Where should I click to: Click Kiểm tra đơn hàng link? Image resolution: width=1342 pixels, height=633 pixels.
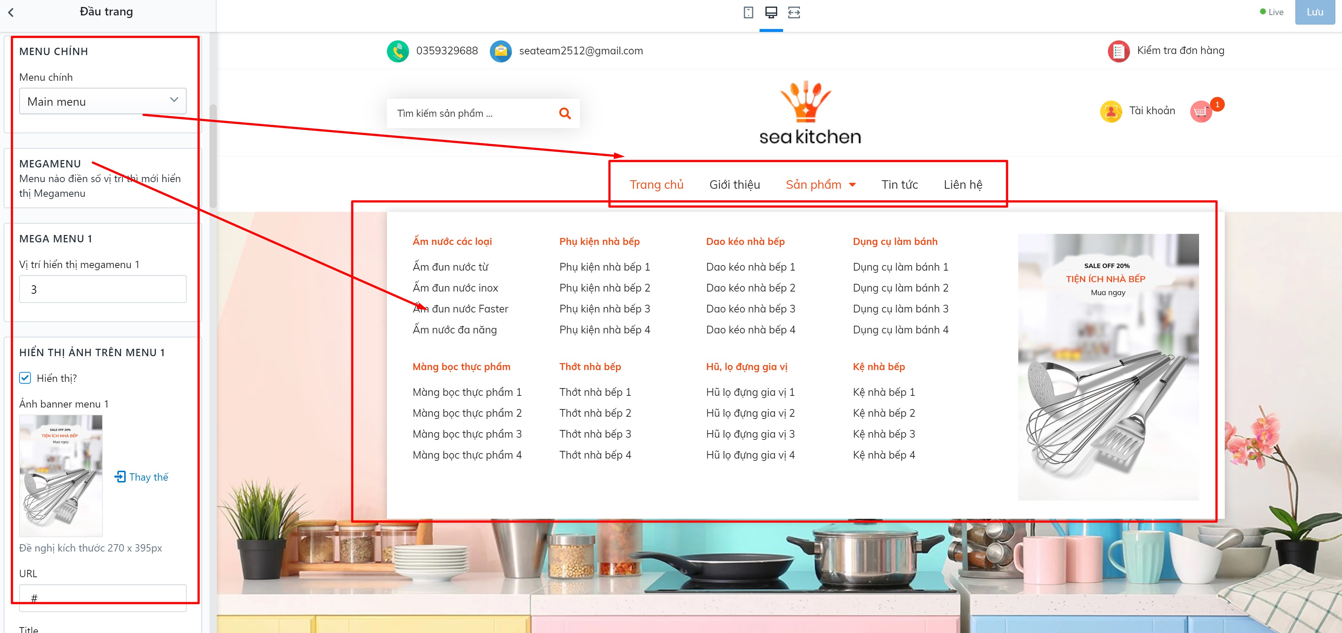[1181, 51]
